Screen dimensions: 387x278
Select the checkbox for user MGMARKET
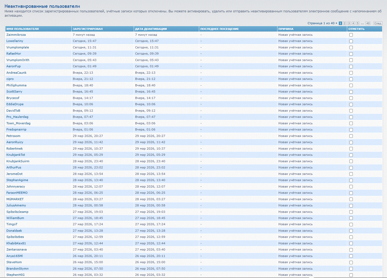(x=351, y=199)
